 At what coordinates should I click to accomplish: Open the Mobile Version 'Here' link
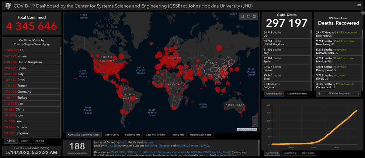tap(151, 142)
